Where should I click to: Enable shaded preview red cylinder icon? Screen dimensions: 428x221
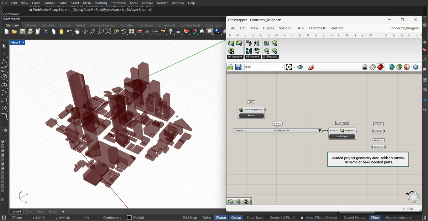point(380,67)
